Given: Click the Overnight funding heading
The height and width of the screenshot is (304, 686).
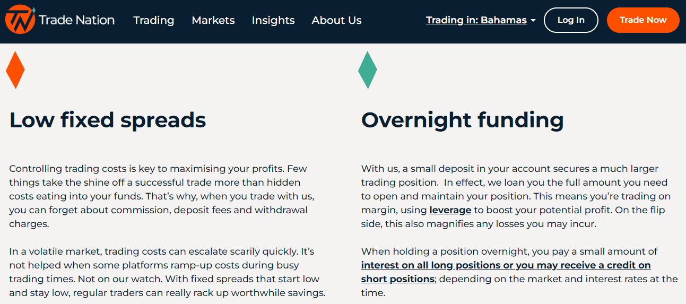Looking at the screenshot, I should 463,120.
